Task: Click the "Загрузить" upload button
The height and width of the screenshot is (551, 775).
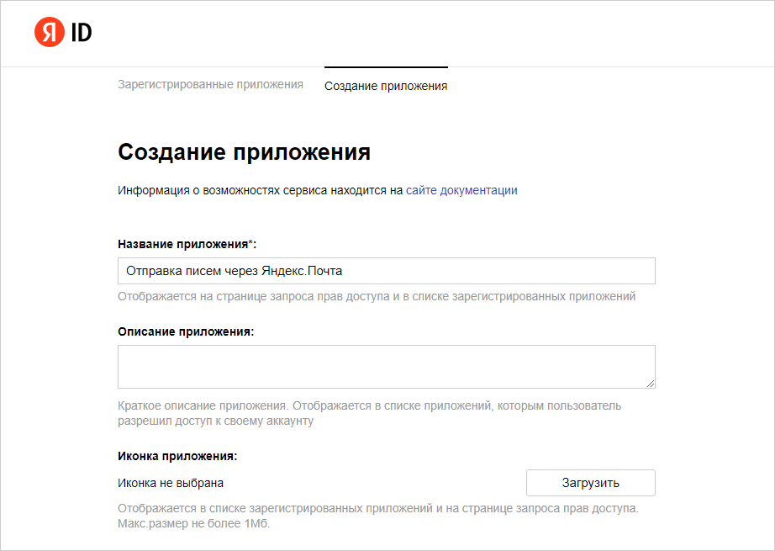Action: pyautogui.click(x=590, y=482)
